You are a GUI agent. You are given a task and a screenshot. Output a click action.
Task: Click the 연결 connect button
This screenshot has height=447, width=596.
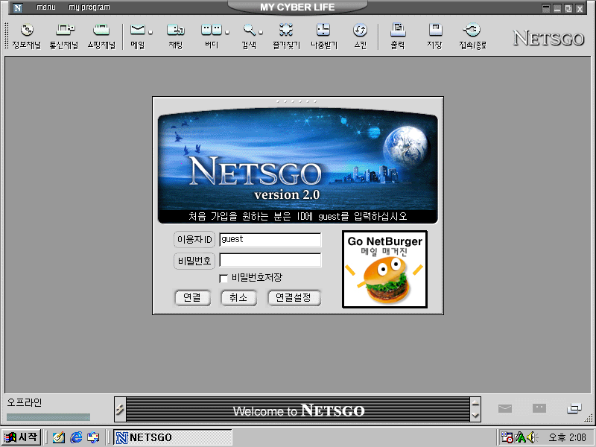192,297
